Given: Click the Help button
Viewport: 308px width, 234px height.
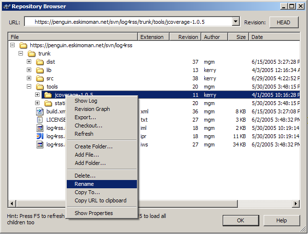Looking at the screenshot, I should [282, 221].
